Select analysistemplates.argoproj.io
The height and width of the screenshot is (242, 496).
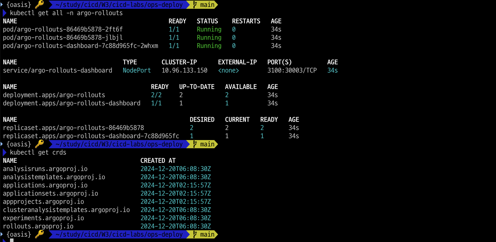click(x=54, y=177)
